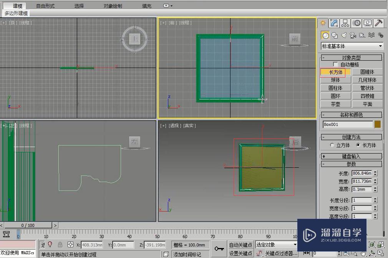Click the 多边形建模 panel label
This screenshot has width=388, height=258.
point(16,13)
